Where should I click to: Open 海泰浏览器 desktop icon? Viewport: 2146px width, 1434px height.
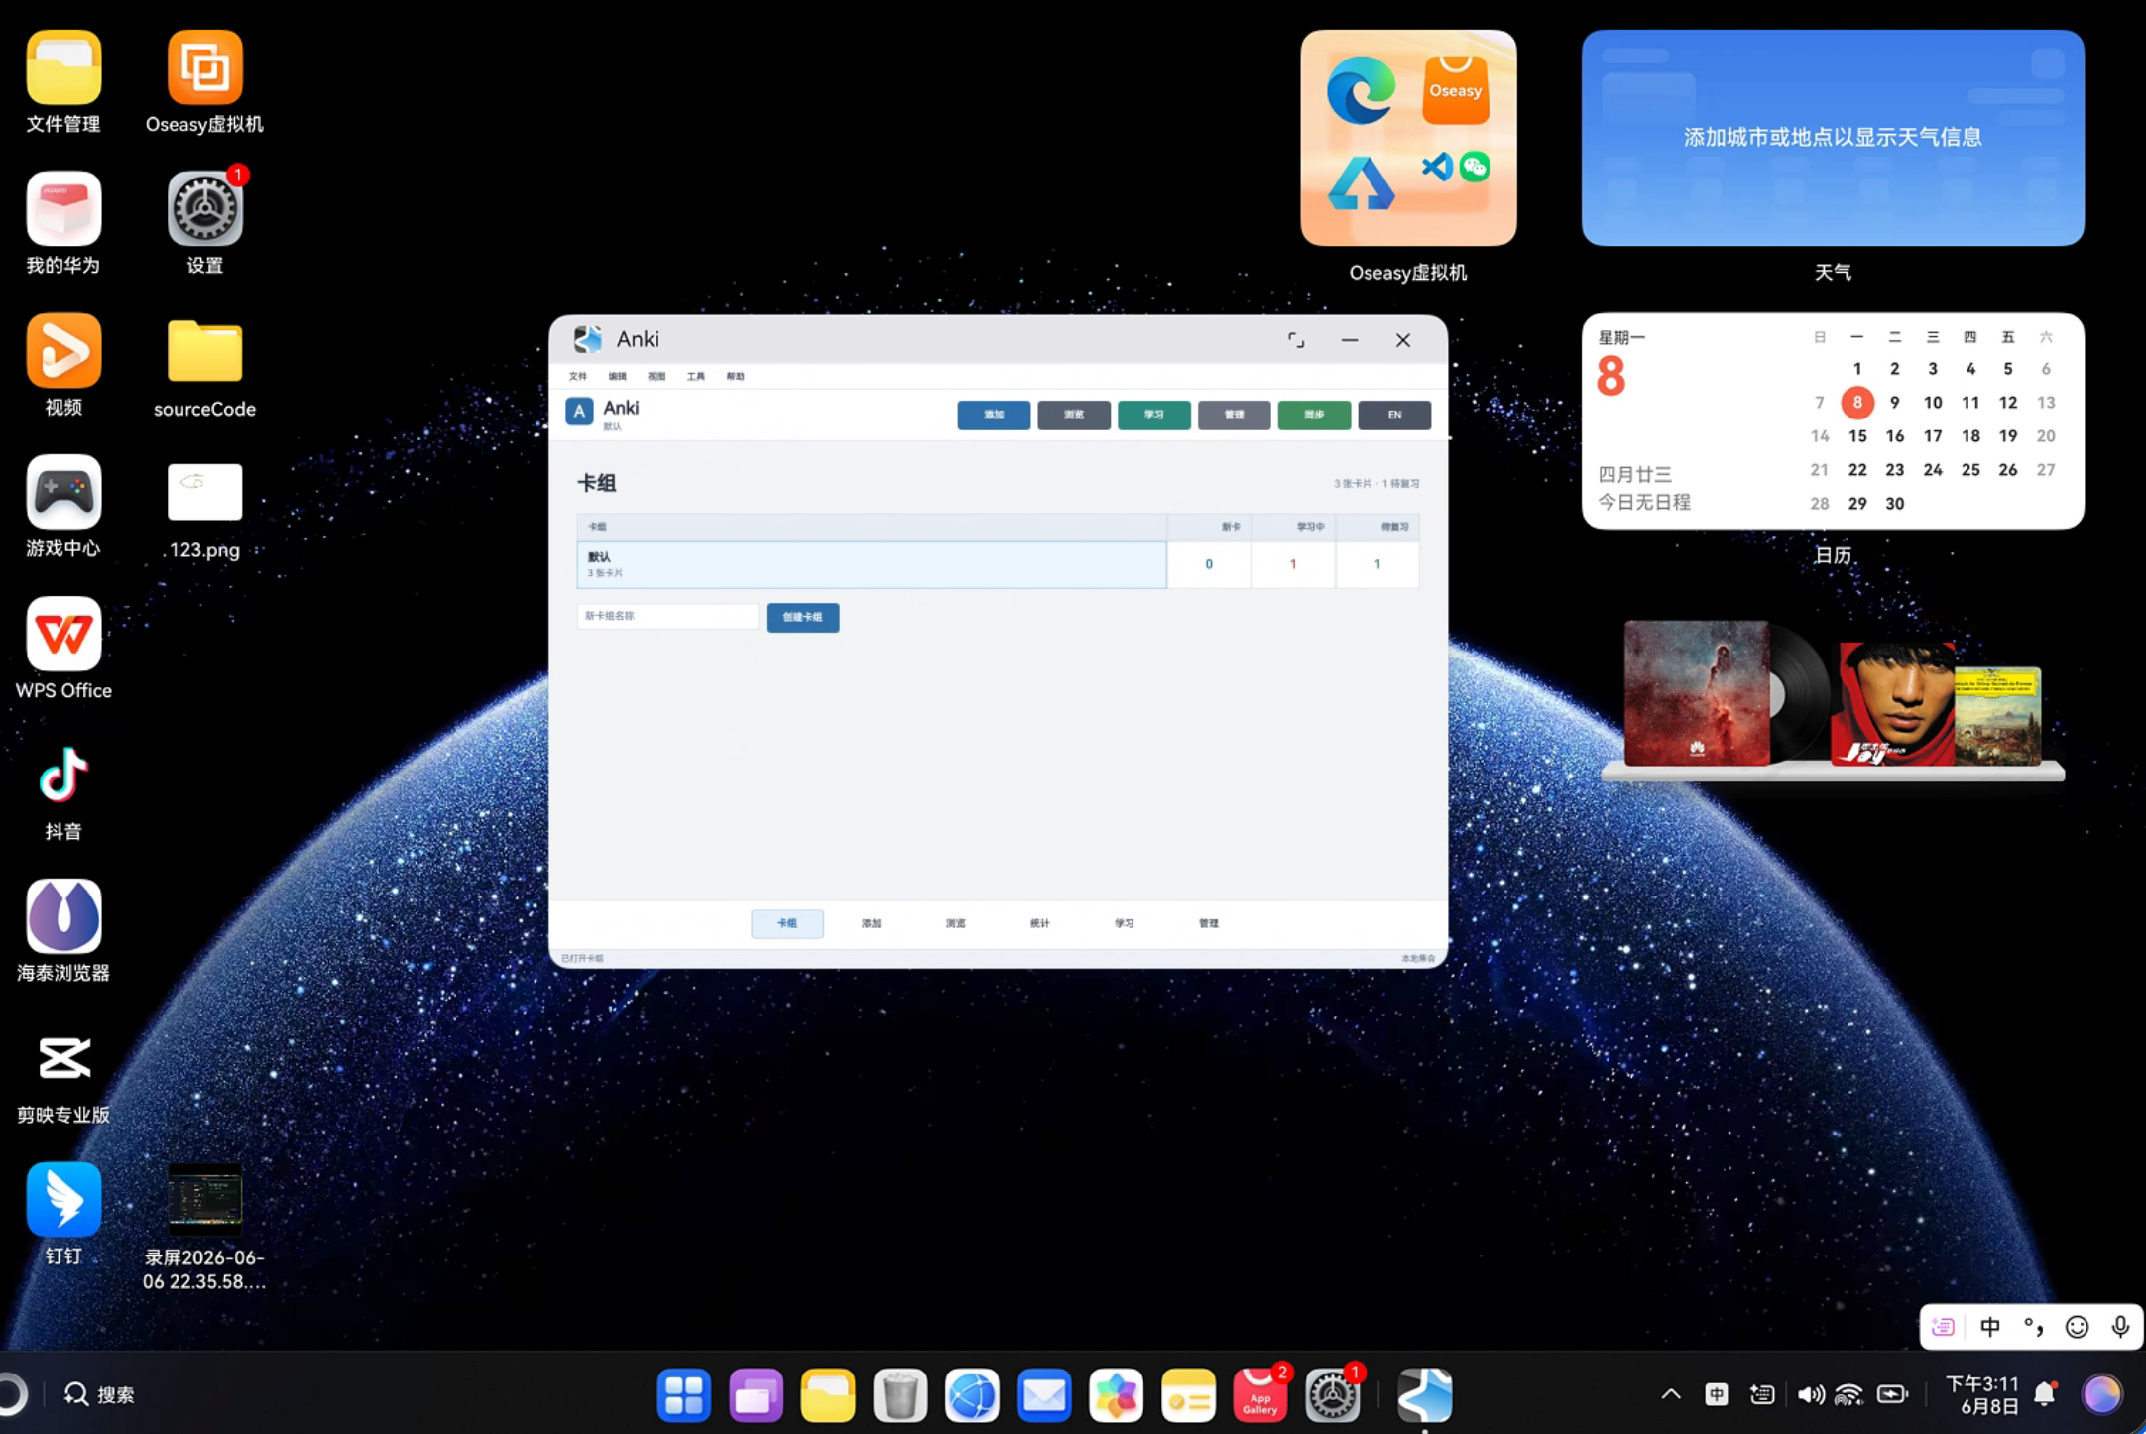[63, 916]
